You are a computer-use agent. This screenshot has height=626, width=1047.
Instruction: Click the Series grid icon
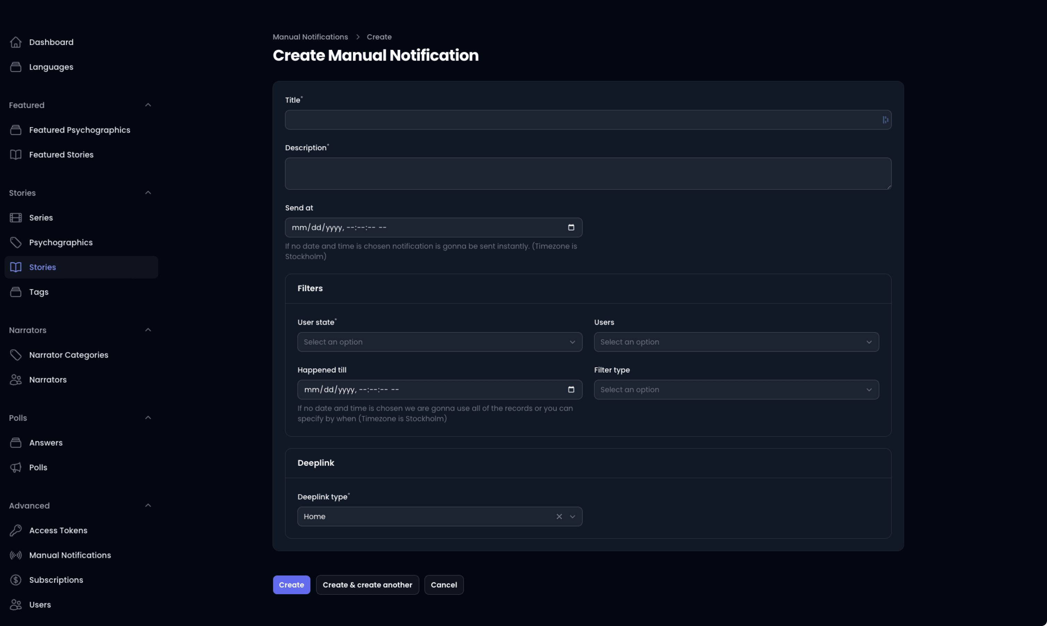click(x=15, y=217)
